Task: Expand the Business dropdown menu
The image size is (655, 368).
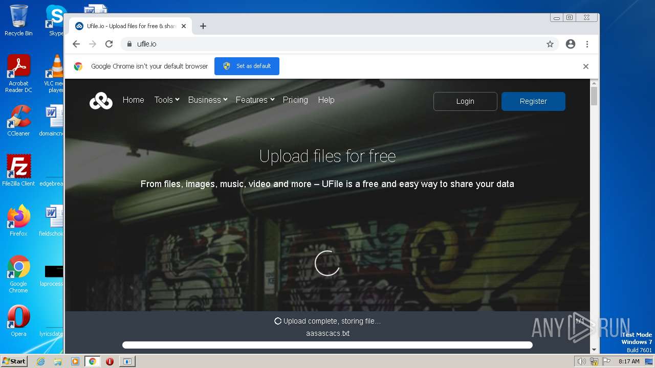Action: 207,100
